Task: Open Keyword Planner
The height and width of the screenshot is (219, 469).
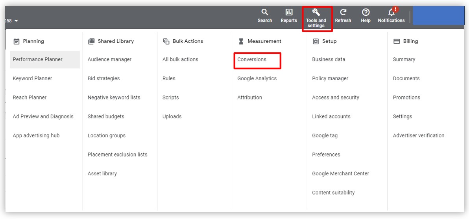Action: point(32,78)
